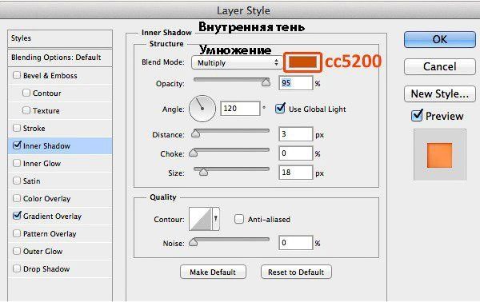Uncheck the Inner Shadow checkbox
Viewport: 480px width, 302px height.
click(x=17, y=145)
